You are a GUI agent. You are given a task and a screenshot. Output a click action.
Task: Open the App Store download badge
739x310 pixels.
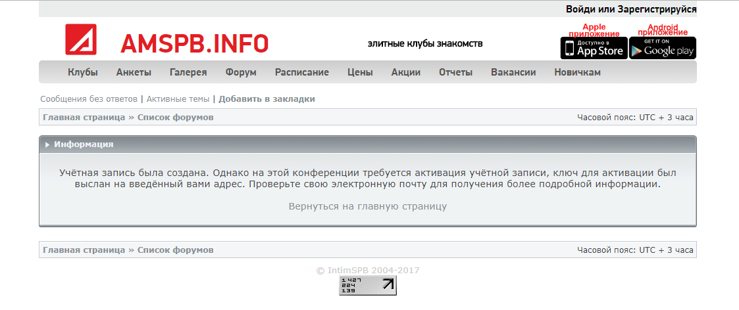point(594,48)
